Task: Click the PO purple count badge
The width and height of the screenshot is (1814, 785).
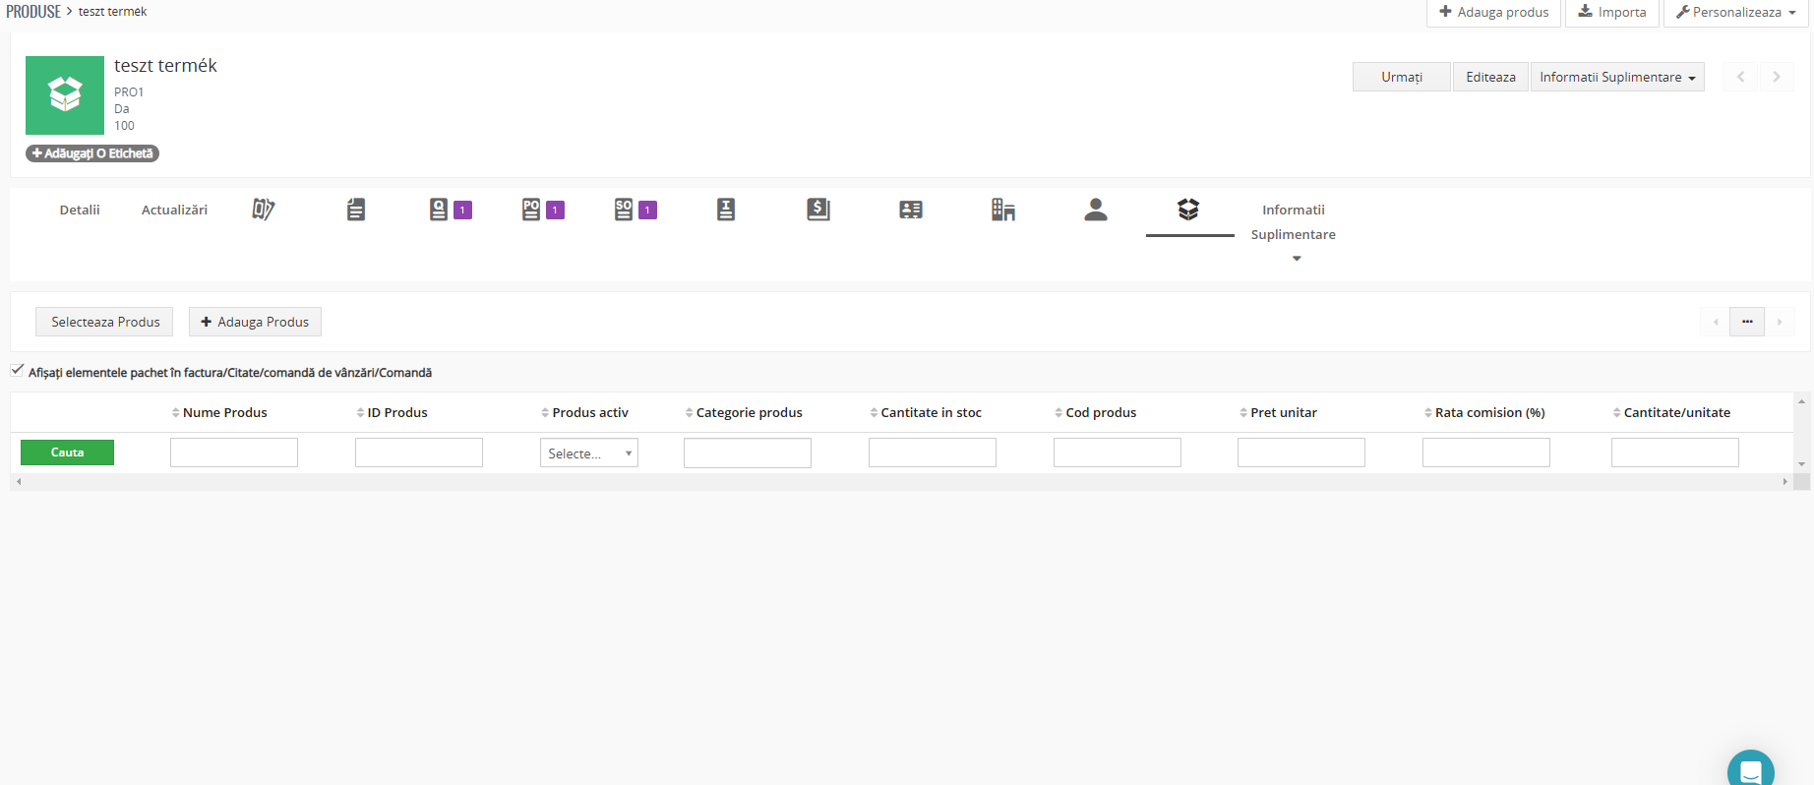Action: (x=556, y=211)
